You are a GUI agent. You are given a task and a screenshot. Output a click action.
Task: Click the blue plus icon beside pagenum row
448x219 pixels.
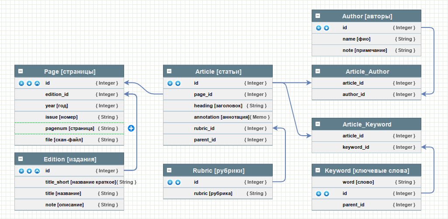click(131, 128)
